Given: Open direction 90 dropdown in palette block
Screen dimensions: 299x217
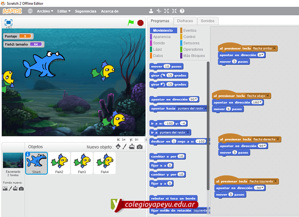Looking at the screenshot, I should 196,99.
